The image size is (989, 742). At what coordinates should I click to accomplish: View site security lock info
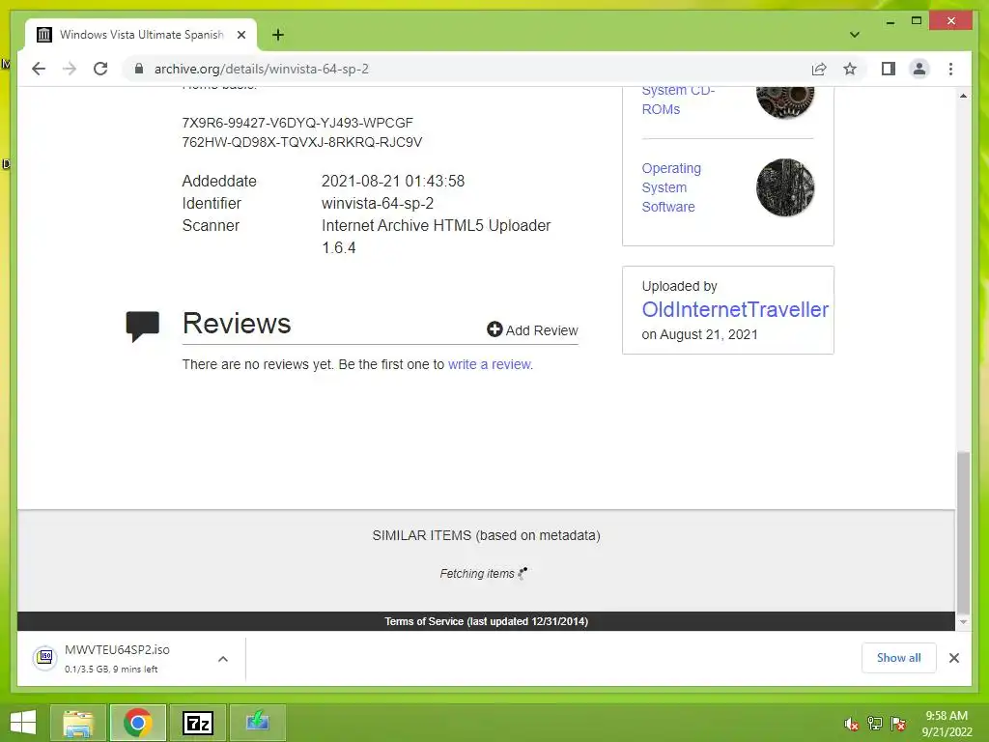point(139,69)
